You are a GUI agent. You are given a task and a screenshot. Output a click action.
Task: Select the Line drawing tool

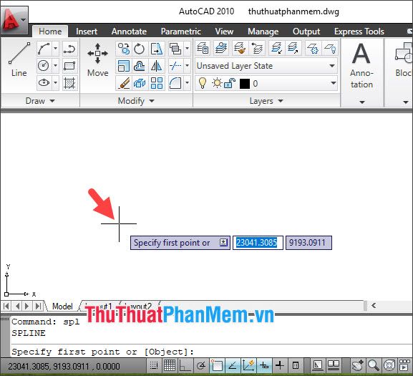point(19,59)
